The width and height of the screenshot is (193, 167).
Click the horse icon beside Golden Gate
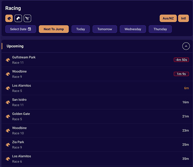[8, 116]
